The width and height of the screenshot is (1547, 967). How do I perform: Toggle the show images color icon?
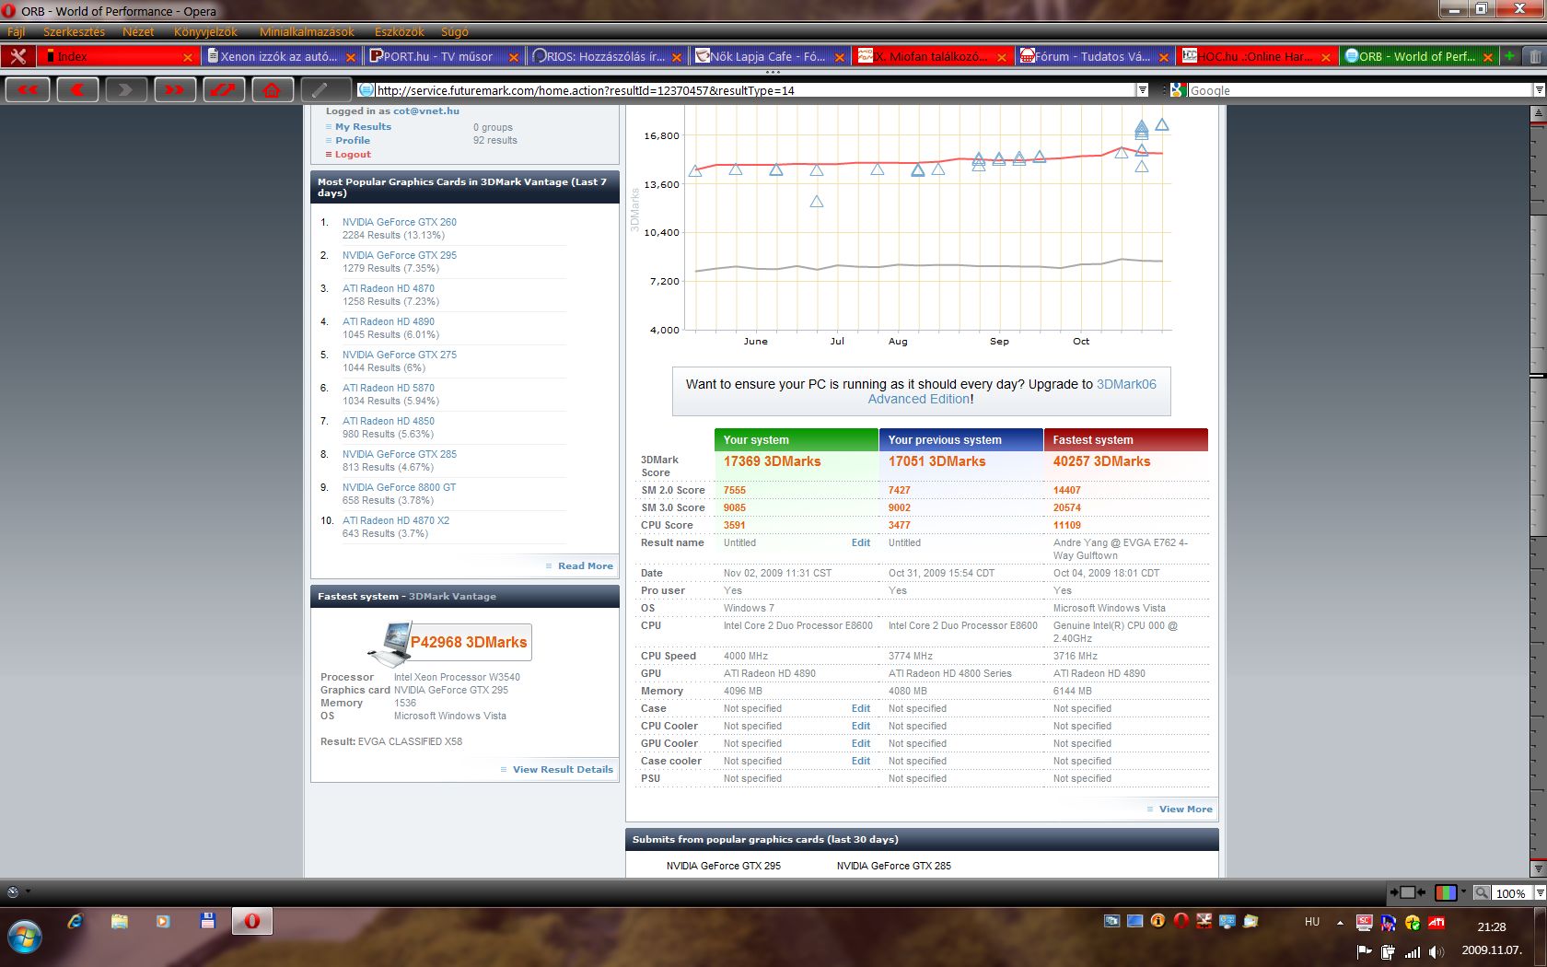click(x=1446, y=892)
